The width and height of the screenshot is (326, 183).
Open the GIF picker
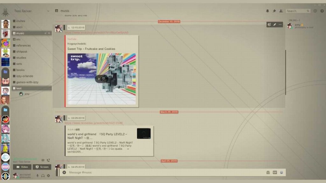(275, 173)
